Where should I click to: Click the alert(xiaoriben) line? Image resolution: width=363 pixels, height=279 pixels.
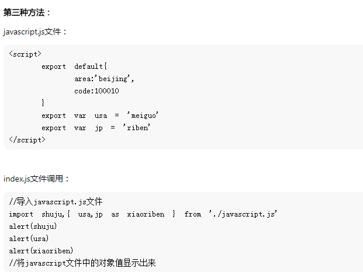41,251
